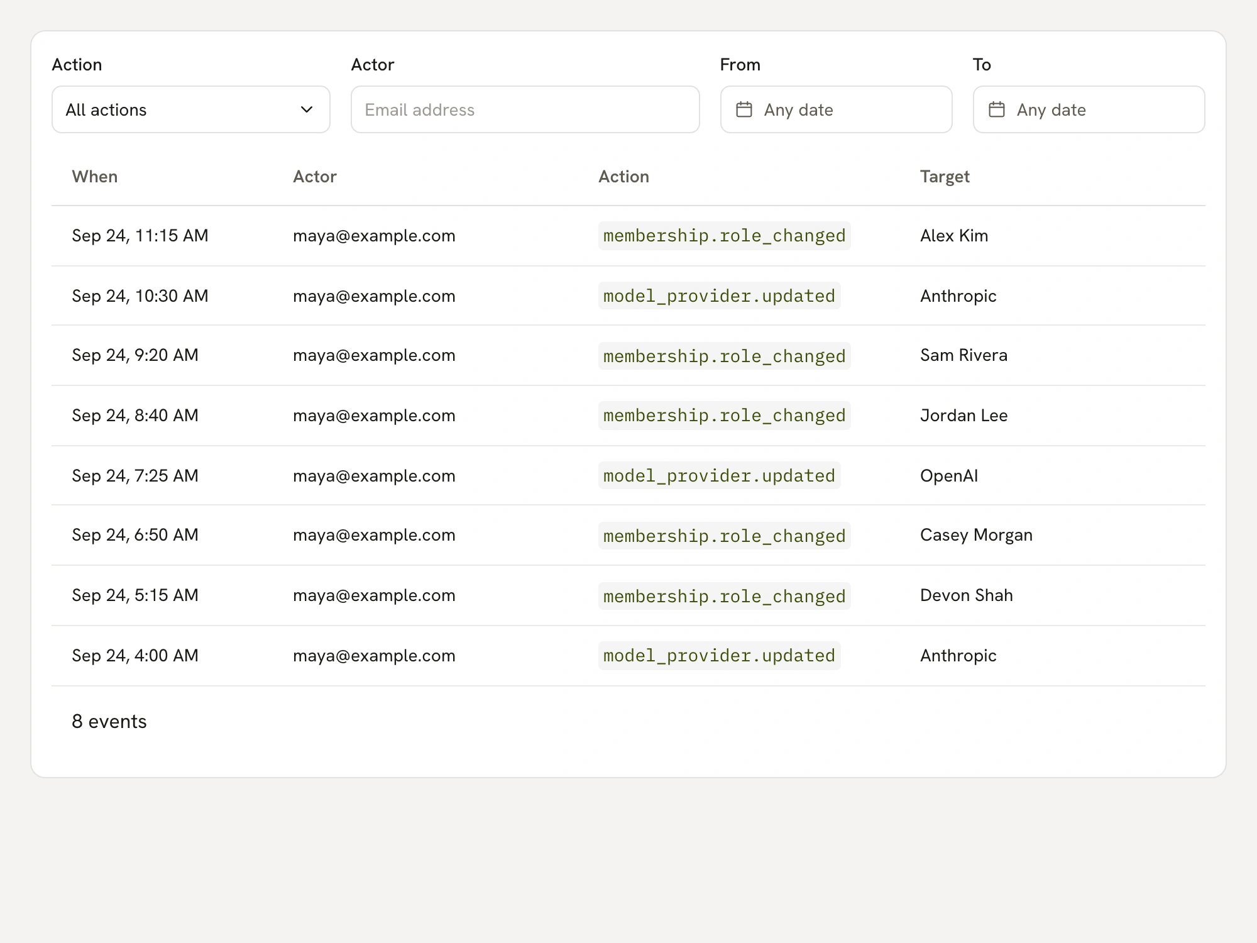Screen dimensions: 1257x943
Task: Click the calendar icon in the From field
Action: (744, 109)
